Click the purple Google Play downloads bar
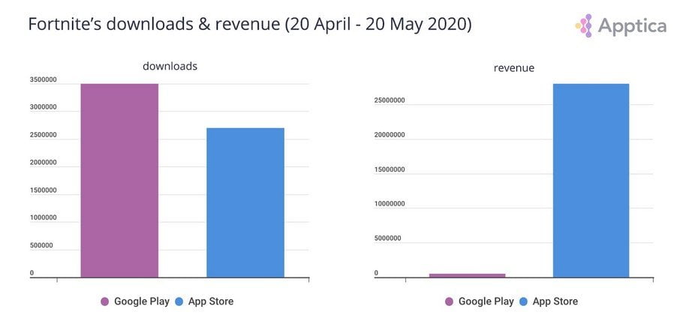The image size is (683, 330). [119, 180]
